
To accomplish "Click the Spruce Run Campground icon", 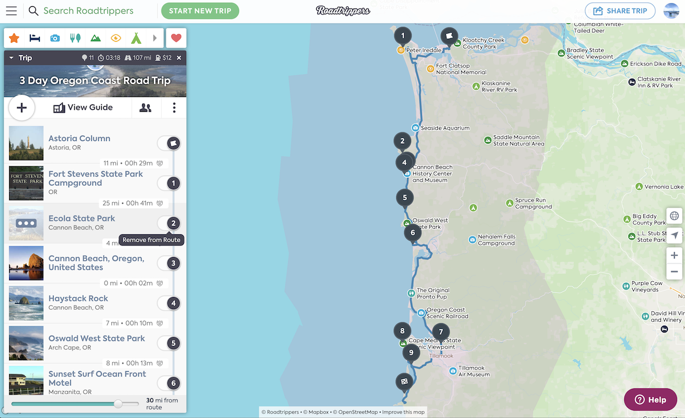I will click(x=510, y=202).
